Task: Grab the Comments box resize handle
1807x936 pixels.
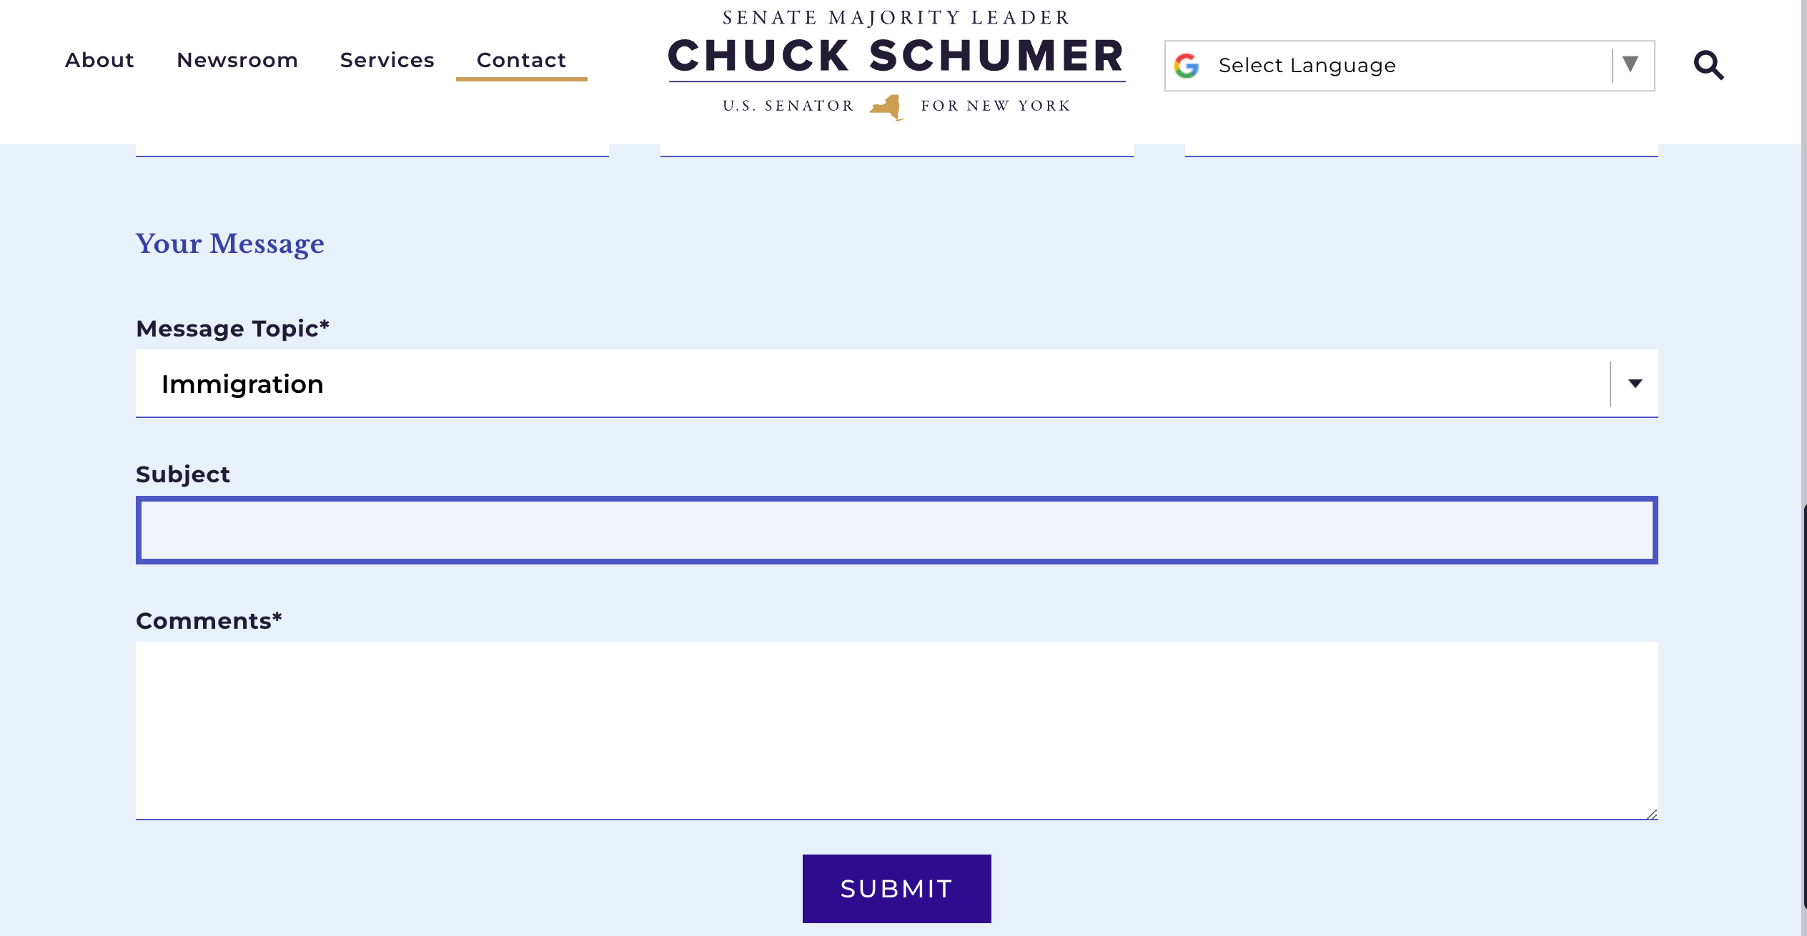Action: coord(1651,814)
